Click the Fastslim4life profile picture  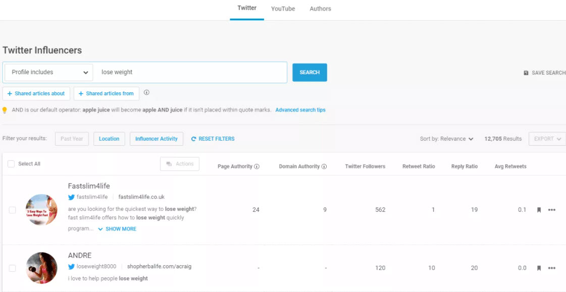tap(41, 210)
